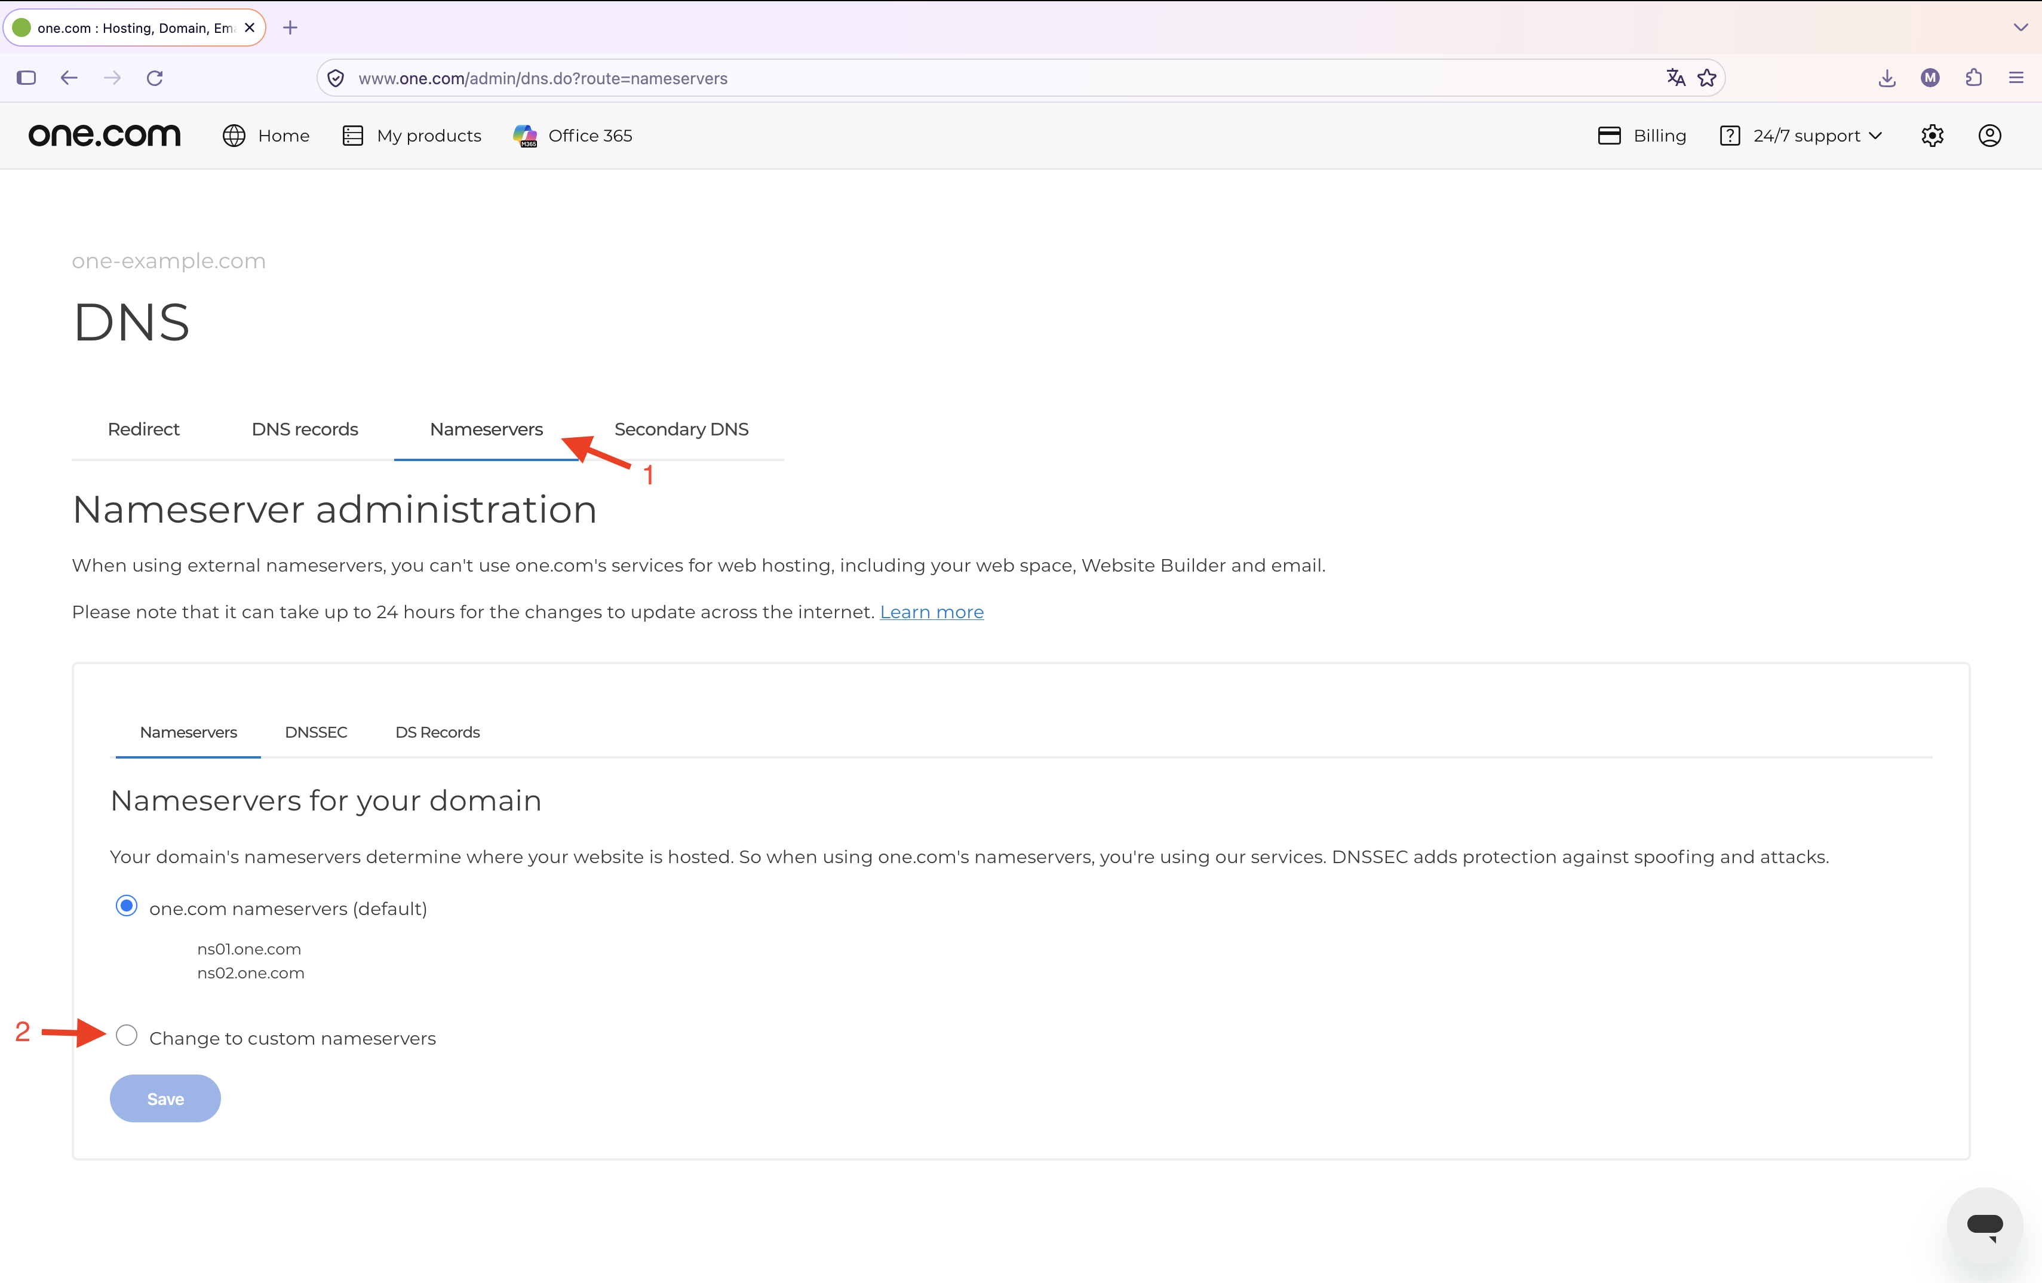This screenshot has width=2042, height=1283.
Task: Open browser extensions puzzle icon
Action: (1973, 78)
